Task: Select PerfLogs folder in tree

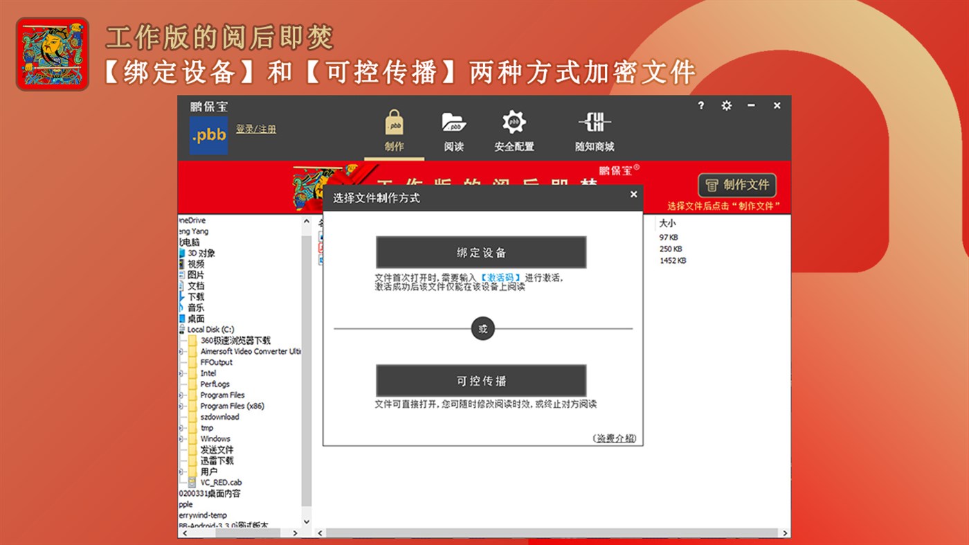Action: (209, 384)
